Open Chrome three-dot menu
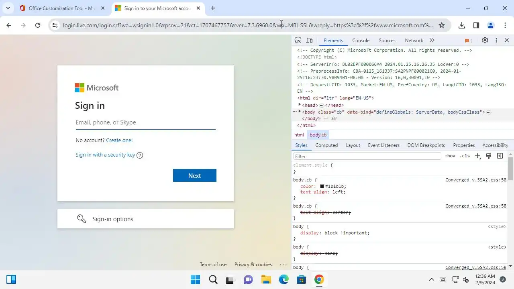This screenshot has height=289, width=514. 505,25
